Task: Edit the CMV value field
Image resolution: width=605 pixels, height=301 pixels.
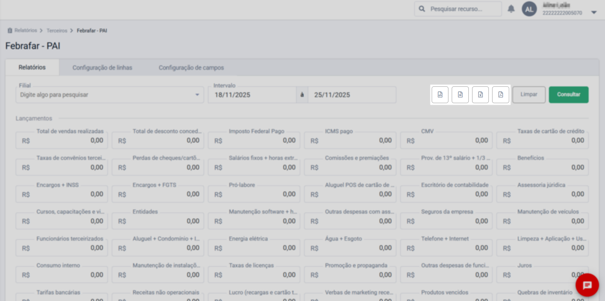Action: 446,140
